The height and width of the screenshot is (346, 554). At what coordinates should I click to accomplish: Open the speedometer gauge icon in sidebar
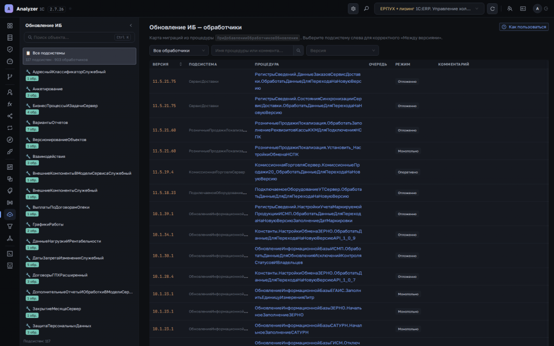point(10,62)
